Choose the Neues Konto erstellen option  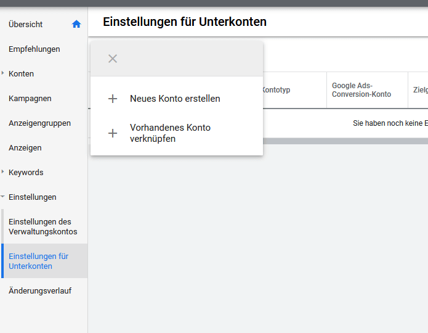(x=175, y=99)
